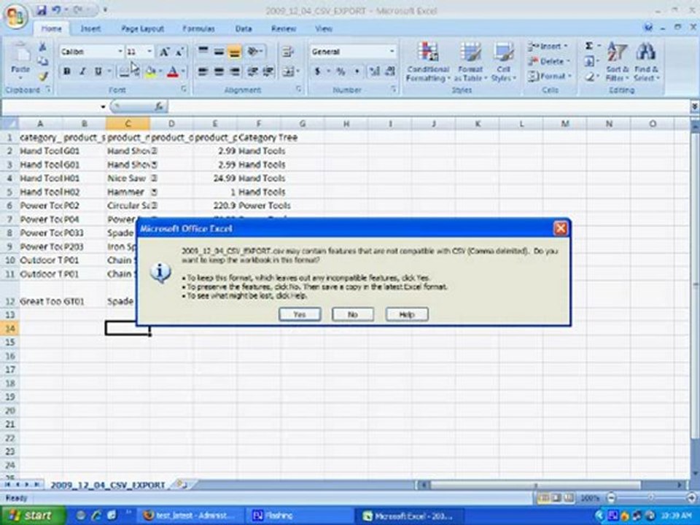Center text horizontally
This screenshot has height=525, width=700.
pos(219,71)
